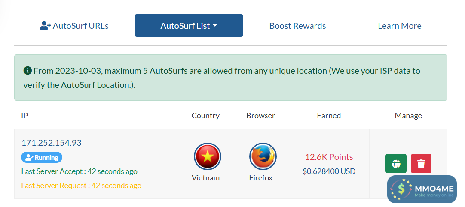Click the $0.628400 USD amount

[329, 171]
